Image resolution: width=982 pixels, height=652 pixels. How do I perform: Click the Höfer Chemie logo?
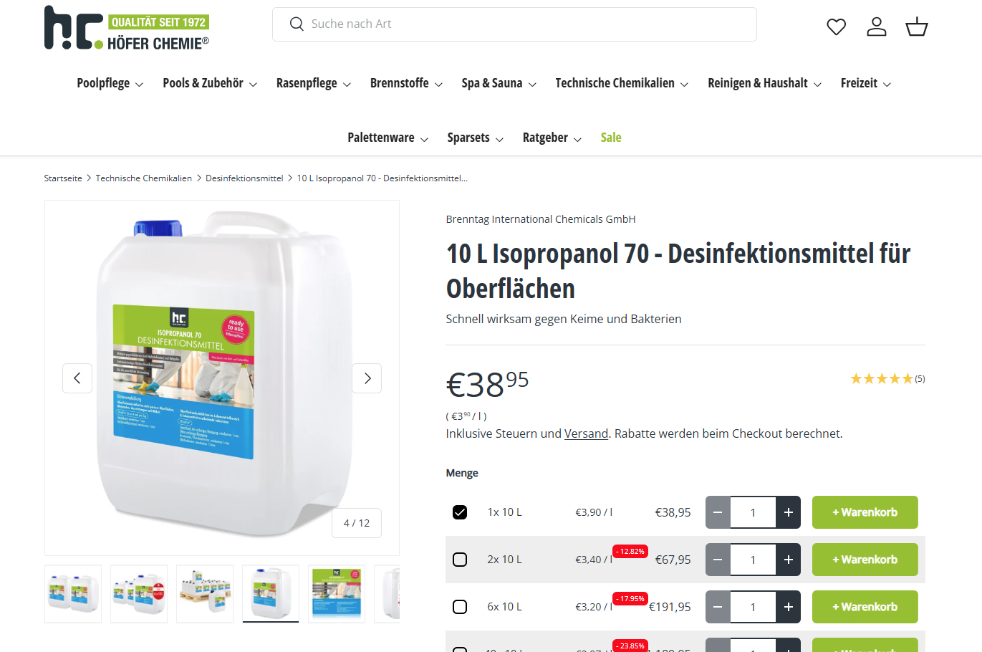click(127, 28)
